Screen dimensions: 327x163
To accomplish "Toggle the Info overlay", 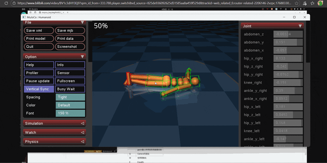I will [x=70, y=65].
